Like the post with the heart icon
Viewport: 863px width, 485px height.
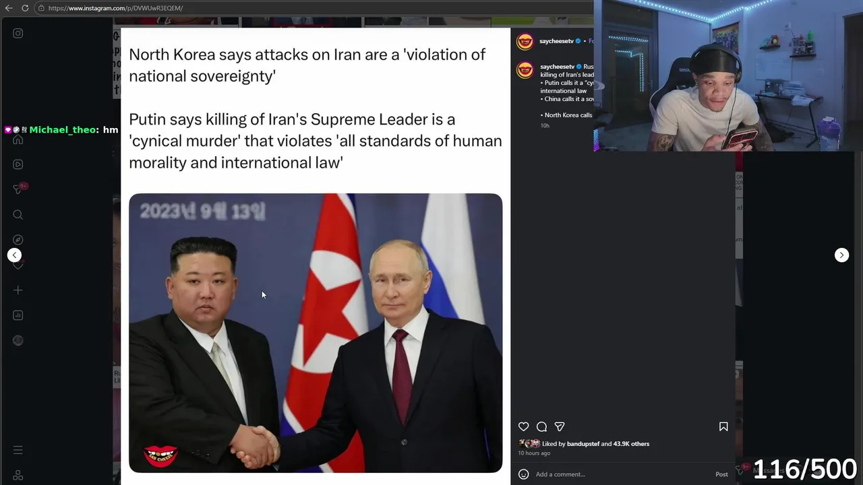coord(524,426)
